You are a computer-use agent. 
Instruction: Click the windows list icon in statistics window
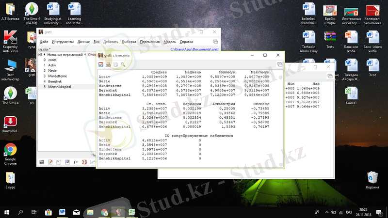[x=280, y=64]
